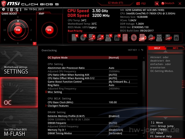185x139 pixels.
Task: Click the clock icon beside the time
Action: point(3,9)
